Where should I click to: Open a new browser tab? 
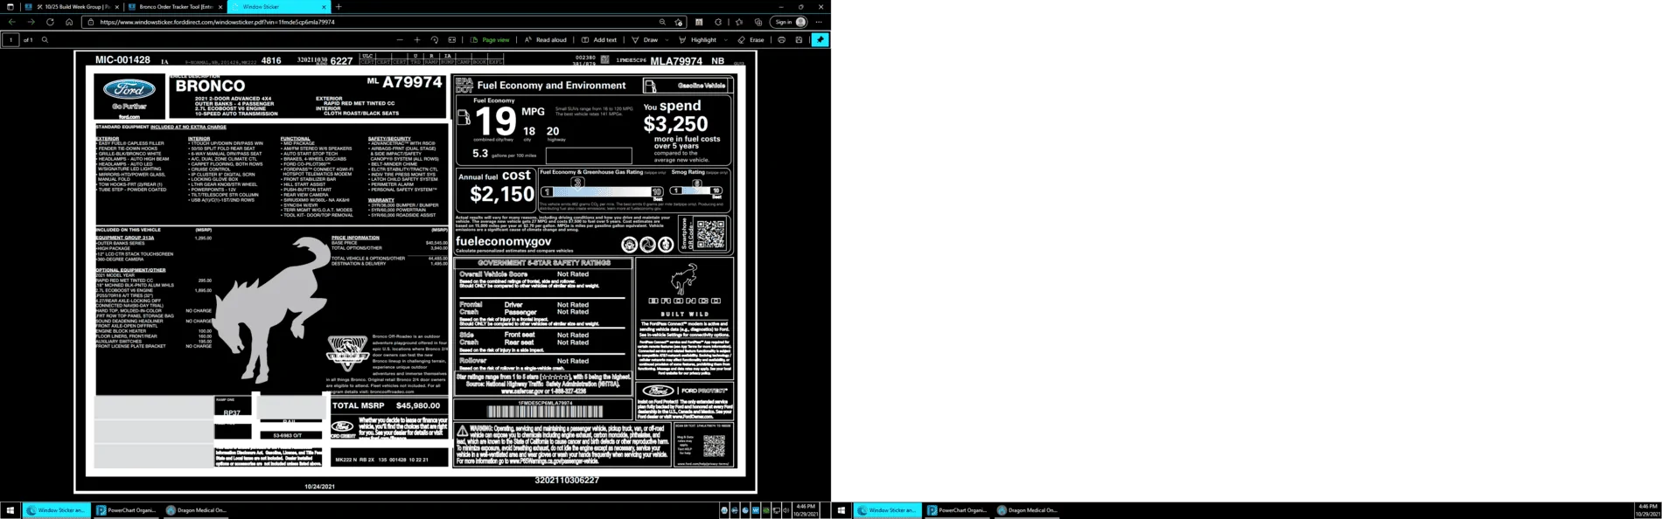pos(339,7)
